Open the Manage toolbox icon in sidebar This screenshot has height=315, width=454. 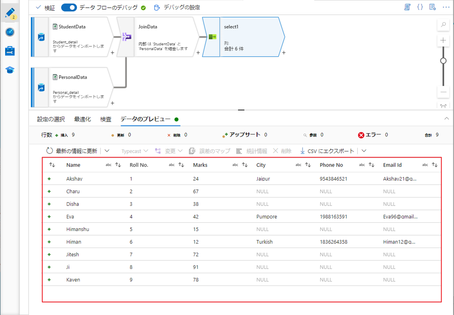(x=10, y=51)
